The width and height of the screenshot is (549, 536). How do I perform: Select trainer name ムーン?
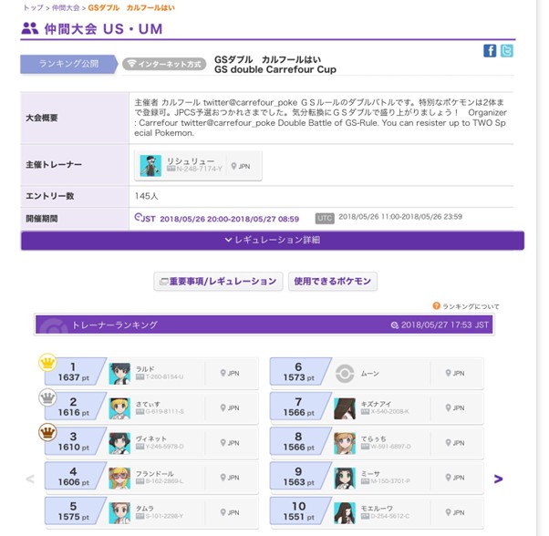pos(369,374)
